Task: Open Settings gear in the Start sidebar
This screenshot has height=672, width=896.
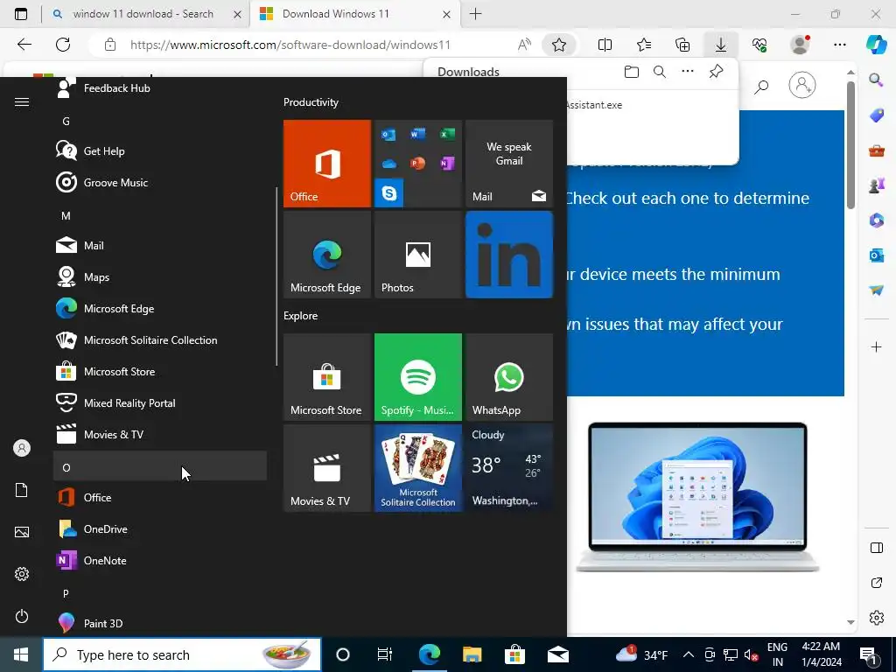Action: tap(22, 574)
